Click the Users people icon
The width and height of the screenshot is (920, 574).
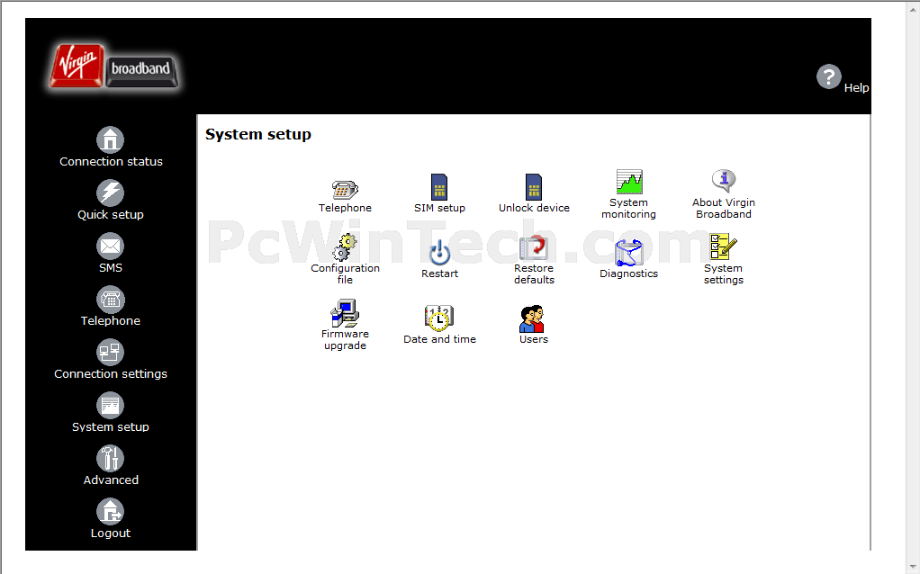tap(533, 318)
